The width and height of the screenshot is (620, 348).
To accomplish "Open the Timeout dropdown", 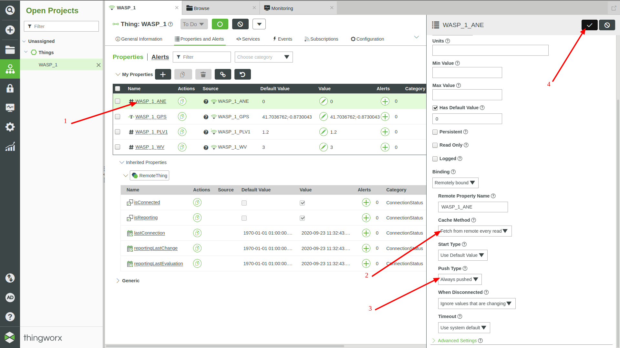I will 464,328.
